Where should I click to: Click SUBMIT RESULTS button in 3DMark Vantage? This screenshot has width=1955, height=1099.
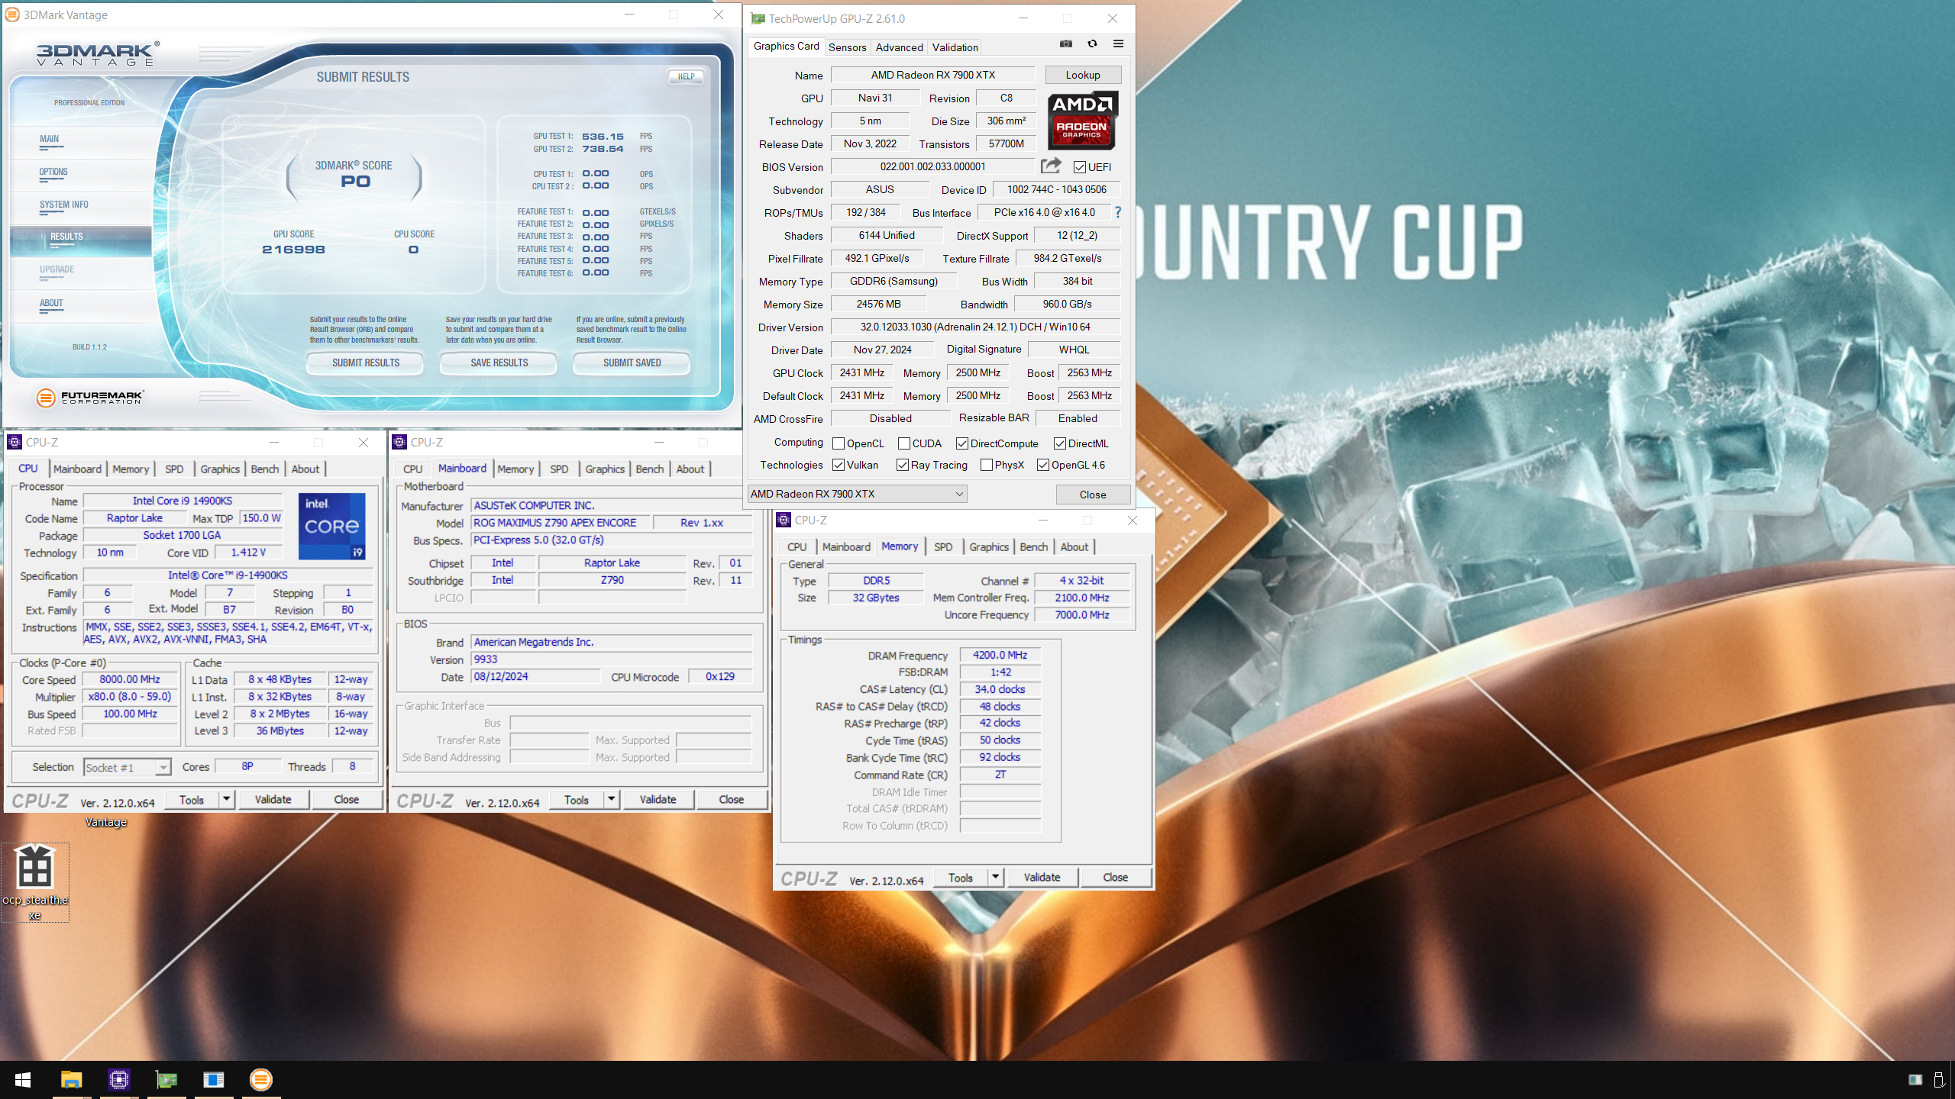pyautogui.click(x=365, y=363)
